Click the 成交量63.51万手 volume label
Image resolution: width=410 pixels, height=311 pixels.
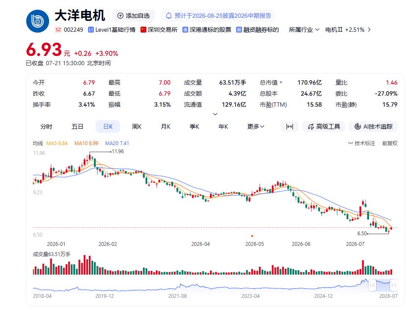(x=52, y=254)
